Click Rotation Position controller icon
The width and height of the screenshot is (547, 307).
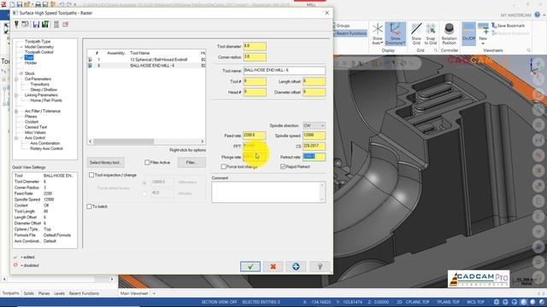[x=449, y=34]
